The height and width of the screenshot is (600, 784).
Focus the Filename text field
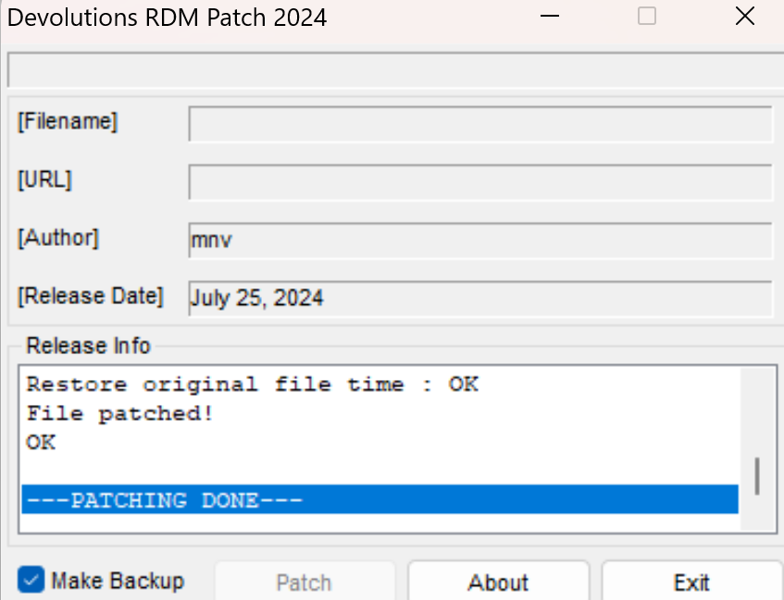tap(479, 124)
